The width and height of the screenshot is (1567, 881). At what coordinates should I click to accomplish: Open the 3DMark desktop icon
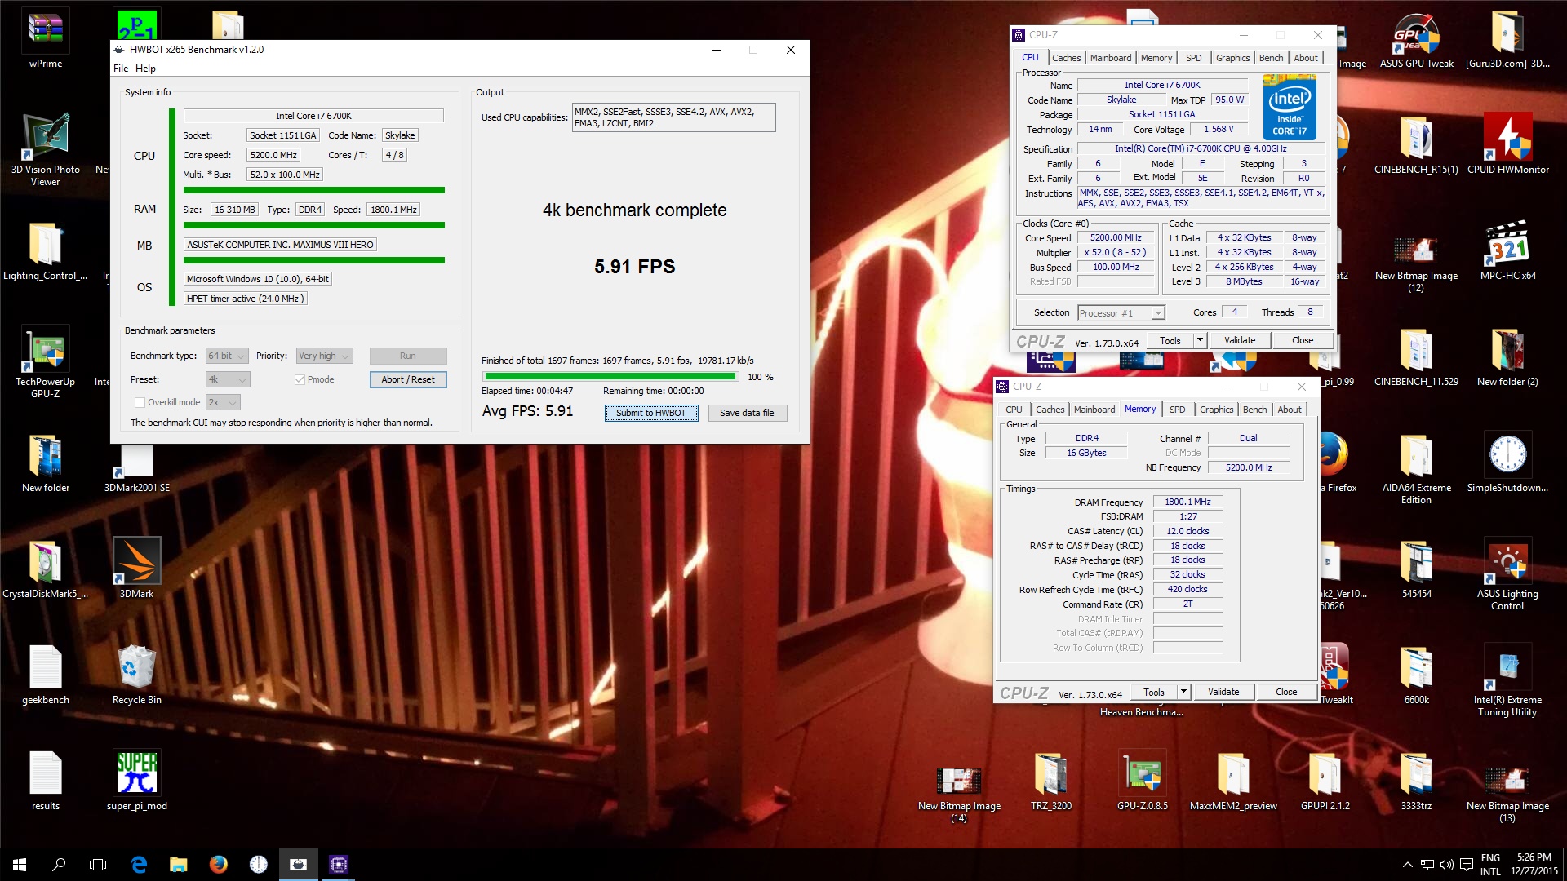point(136,569)
